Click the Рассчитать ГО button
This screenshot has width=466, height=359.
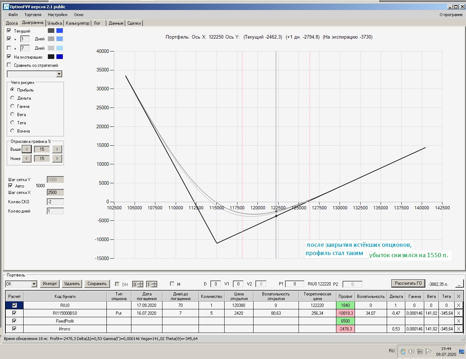[408, 283]
